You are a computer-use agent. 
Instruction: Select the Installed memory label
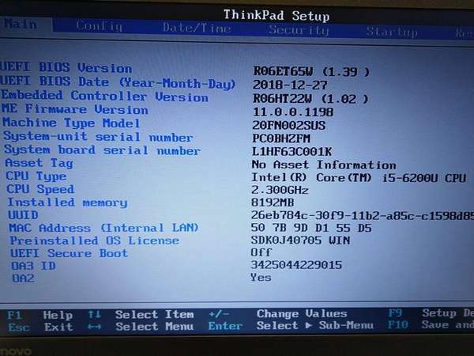tap(67, 203)
